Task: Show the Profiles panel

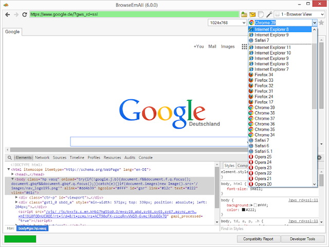Action: click(x=94, y=157)
